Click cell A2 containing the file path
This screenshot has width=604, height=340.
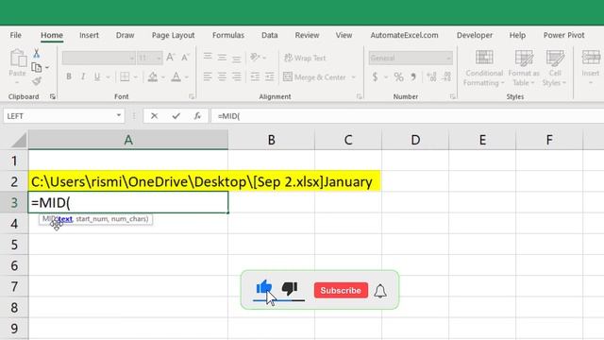click(x=128, y=181)
